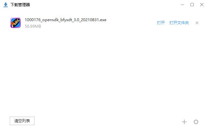Add a new download with the plus icon
This screenshot has height=131, width=208.
click(x=184, y=122)
